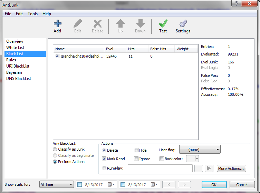
Task: Open the Help menu
Action: pyautogui.click(x=47, y=14)
